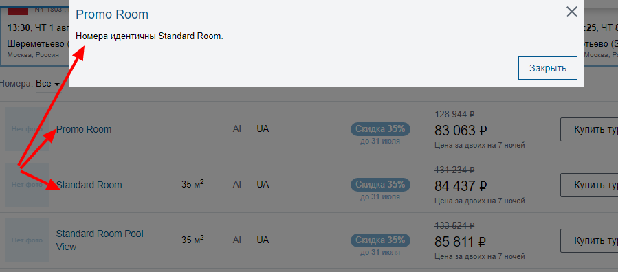Click the 35% discount badge for Promo Room
618x272 pixels.
click(380, 128)
